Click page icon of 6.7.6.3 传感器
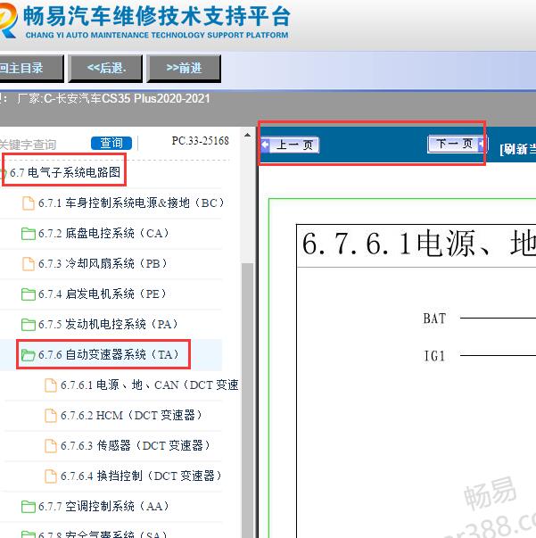Viewport: 536px width, 538px height. [x=51, y=446]
